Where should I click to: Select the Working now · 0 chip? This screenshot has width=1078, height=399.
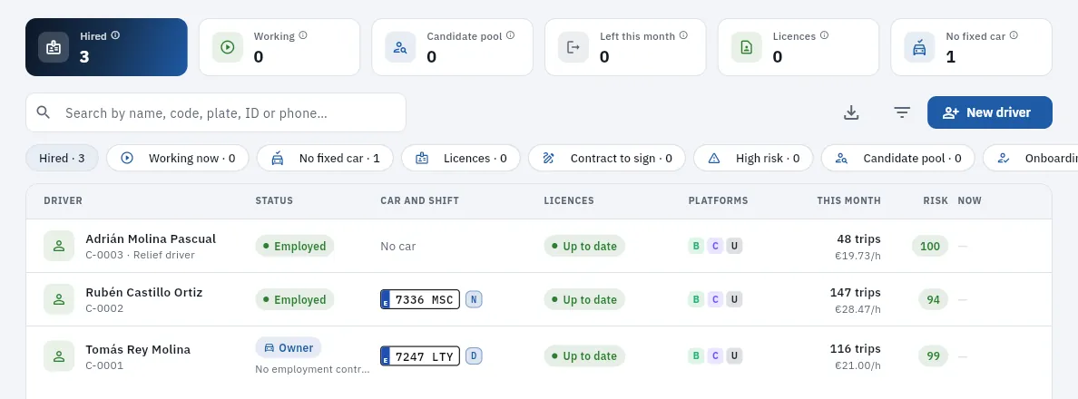(x=177, y=158)
